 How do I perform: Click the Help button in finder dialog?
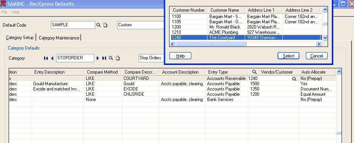point(180,56)
